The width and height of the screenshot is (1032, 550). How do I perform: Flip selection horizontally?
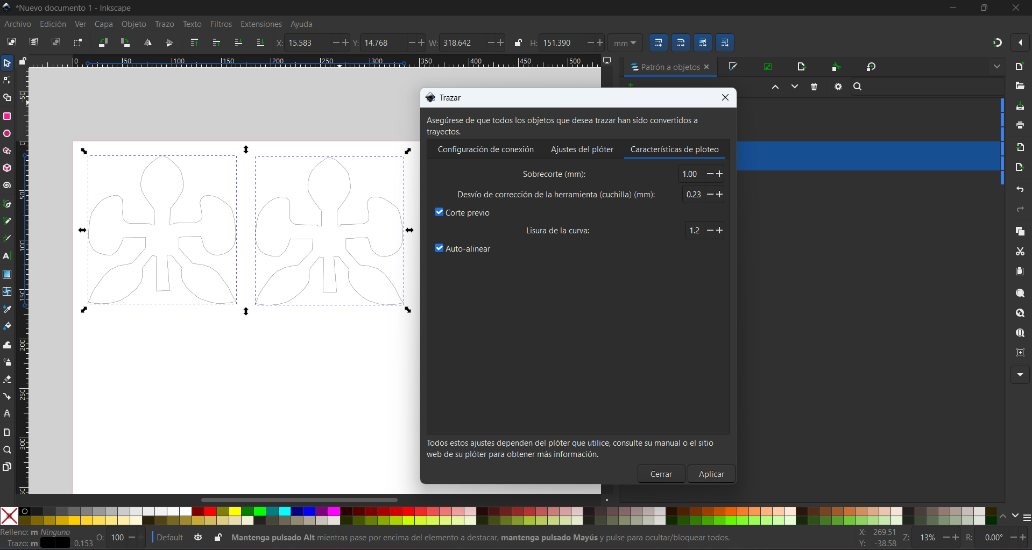[x=147, y=43]
